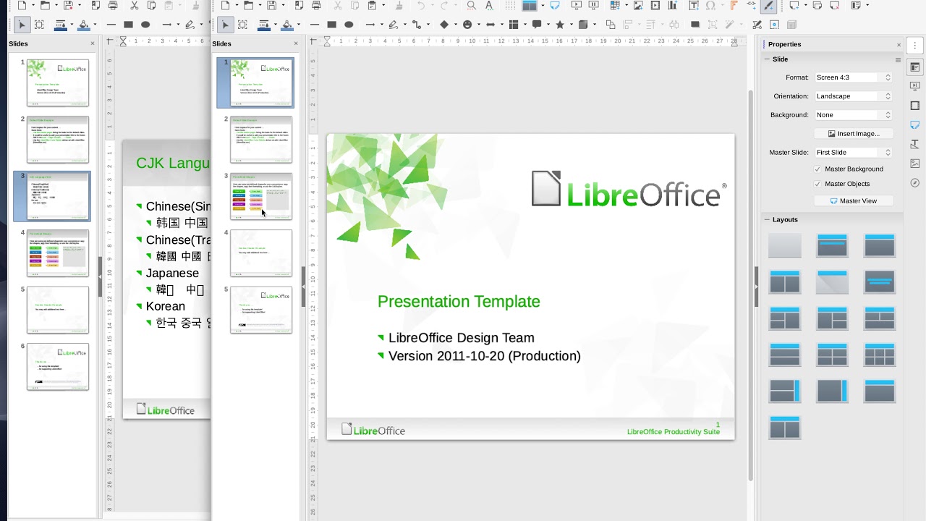Click Export as PDF icon in front window

tap(300, 5)
